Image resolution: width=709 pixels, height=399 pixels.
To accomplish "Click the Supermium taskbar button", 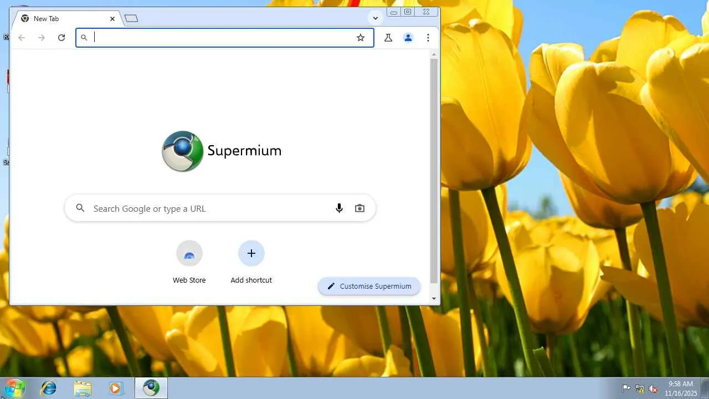I will click(151, 388).
